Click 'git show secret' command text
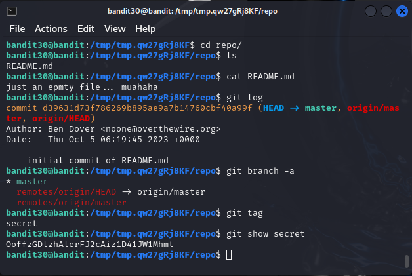The width and height of the screenshot is (412, 276). tap(266, 234)
